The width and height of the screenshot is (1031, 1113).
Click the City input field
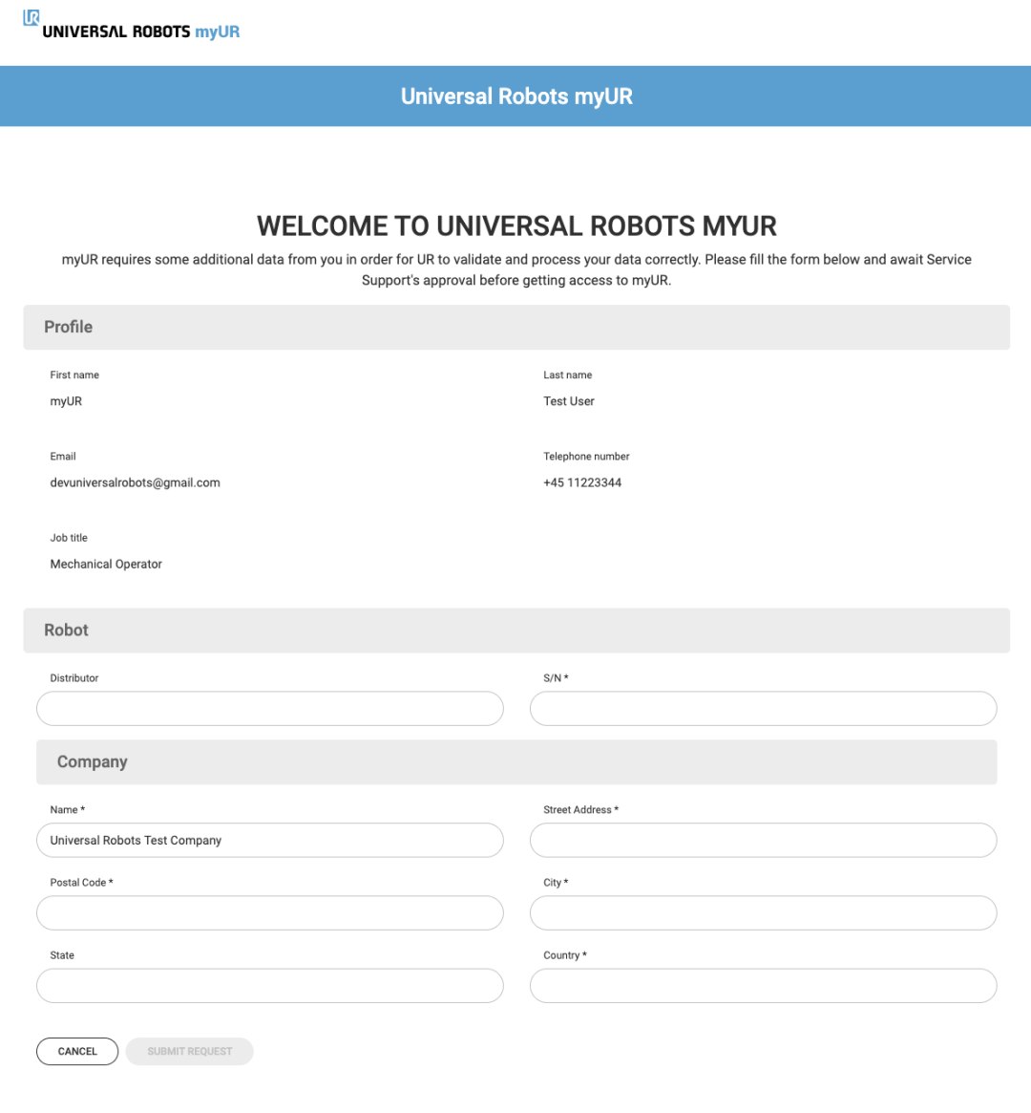point(763,912)
